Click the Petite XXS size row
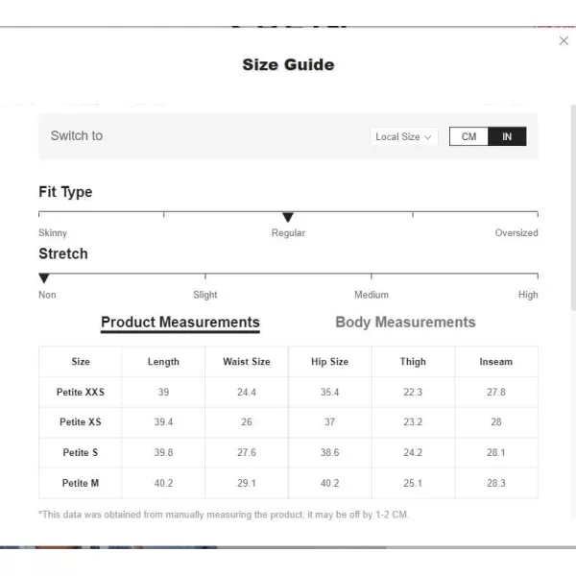The height and width of the screenshot is (576, 576). tap(81, 392)
